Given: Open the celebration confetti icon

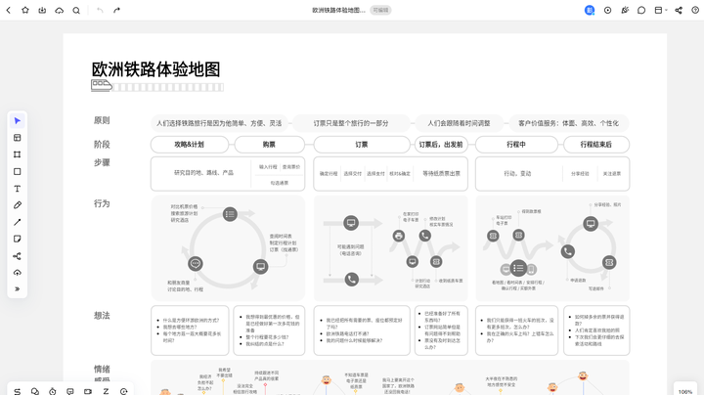Looking at the screenshot, I should click(625, 10).
